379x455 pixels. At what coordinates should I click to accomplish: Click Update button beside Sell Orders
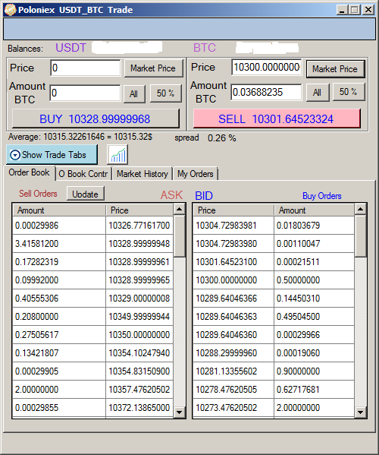(x=86, y=194)
